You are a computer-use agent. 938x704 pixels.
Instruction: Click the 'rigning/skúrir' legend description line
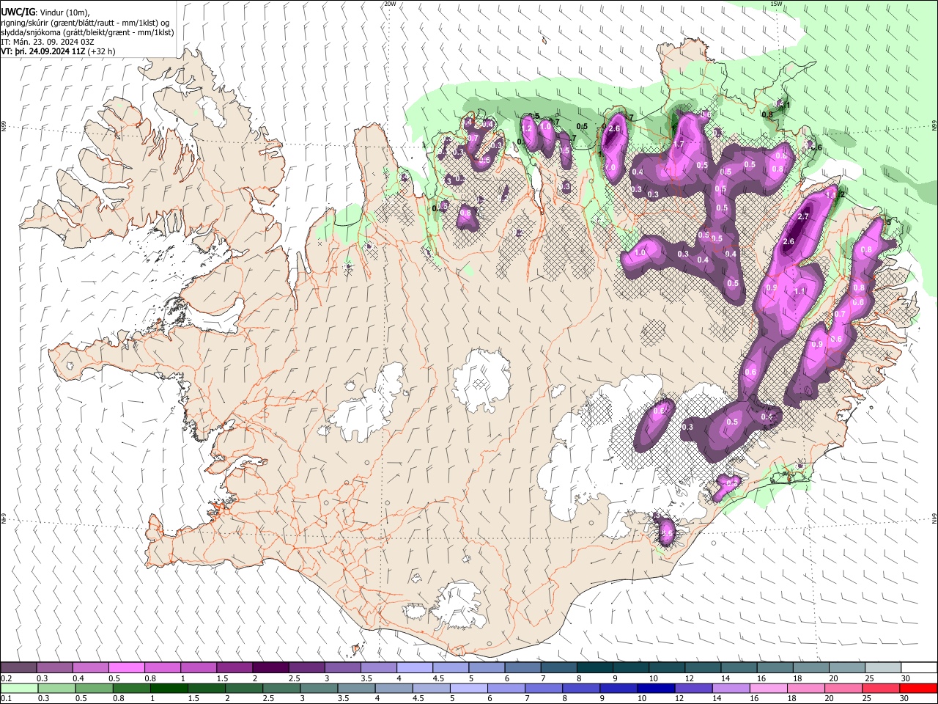coord(86,22)
